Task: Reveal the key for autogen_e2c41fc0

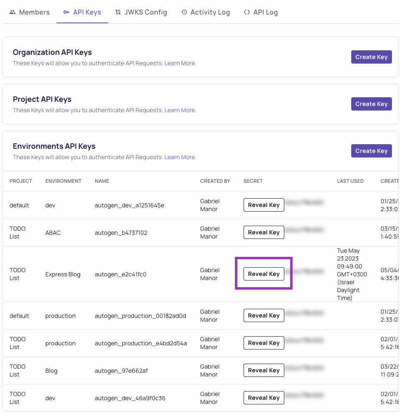Action: click(x=264, y=273)
